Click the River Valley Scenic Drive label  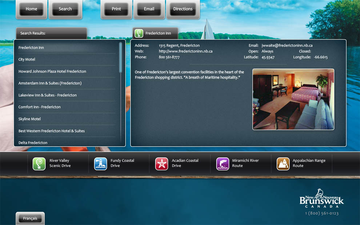pos(60,163)
